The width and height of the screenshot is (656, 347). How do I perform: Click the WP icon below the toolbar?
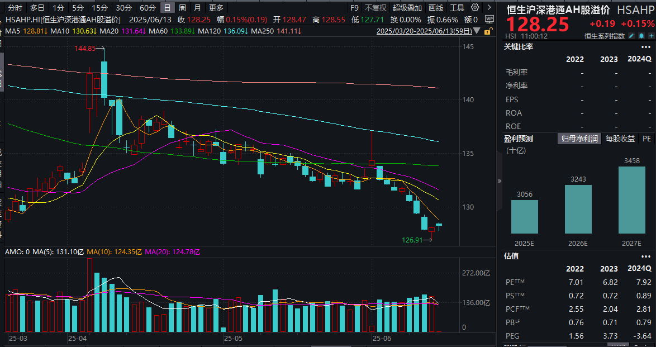pyautogui.click(x=491, y=19)
